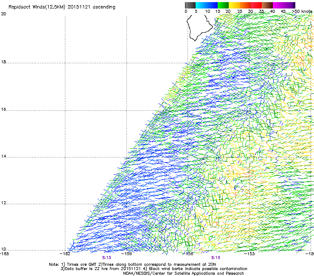Click the latitude label 20
This screenshot has width=314, height=276.
click(x=3, y=14)
